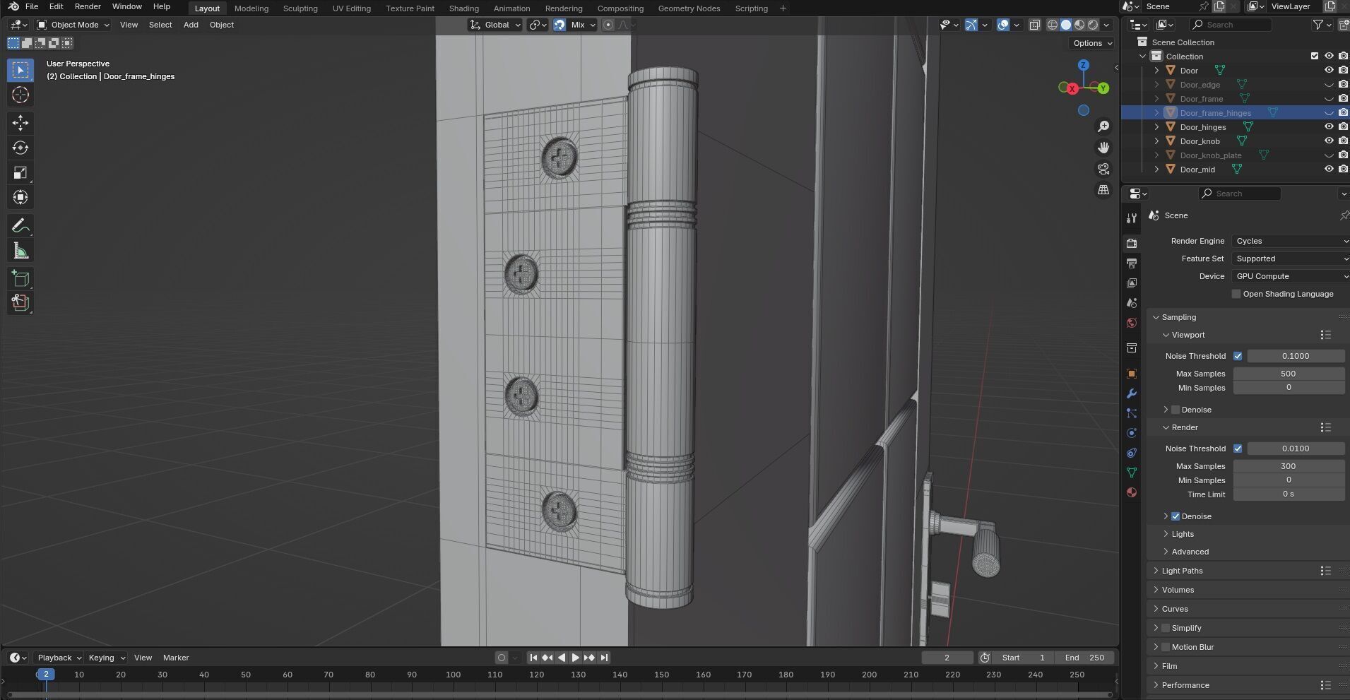Select the Annotate tool

pyautogui.click(x=20, y=225)
